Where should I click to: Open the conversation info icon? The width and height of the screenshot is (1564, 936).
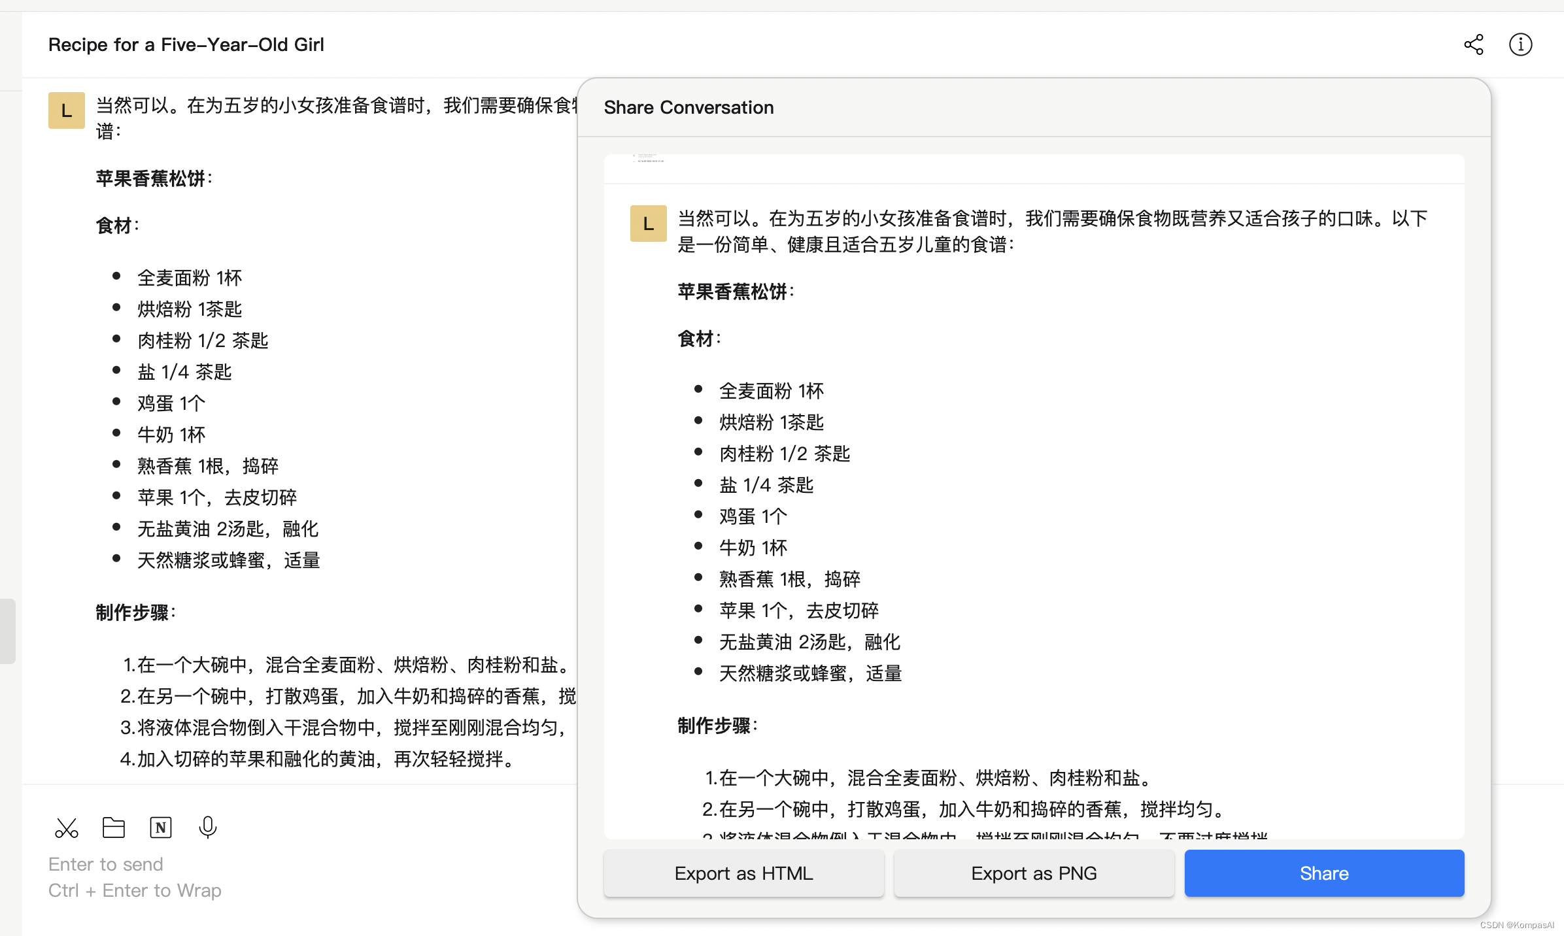(1520, 44)
